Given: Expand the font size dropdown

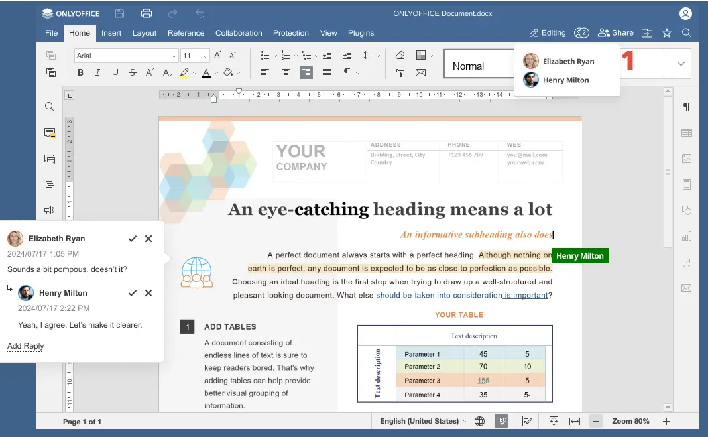Looking at the screenshot, I should [x=205, y=56].
